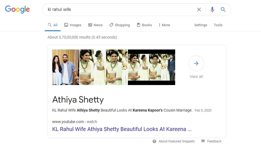Switch to the Images tab
This screenshot has width=261, height=146.
[73, 25]
